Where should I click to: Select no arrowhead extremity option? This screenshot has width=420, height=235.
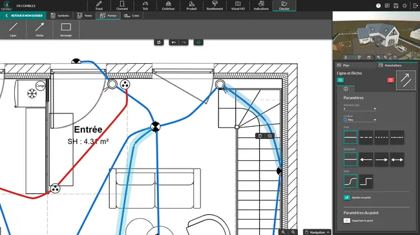pyautogui.click(x=350, y=160)
